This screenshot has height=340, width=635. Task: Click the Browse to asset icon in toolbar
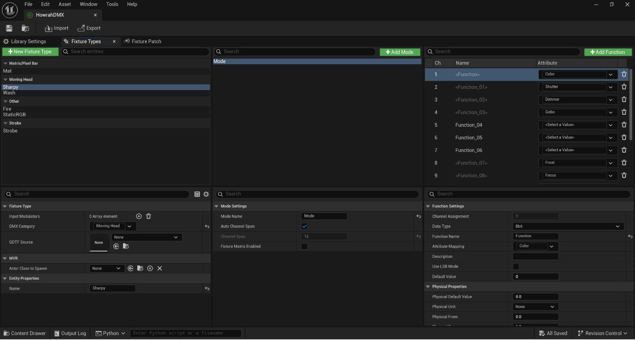point(25,28)
